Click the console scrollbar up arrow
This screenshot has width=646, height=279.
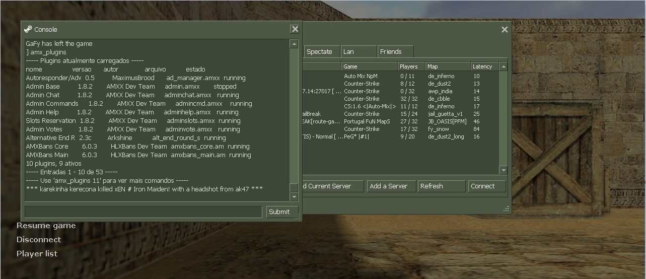coord(294,44)
